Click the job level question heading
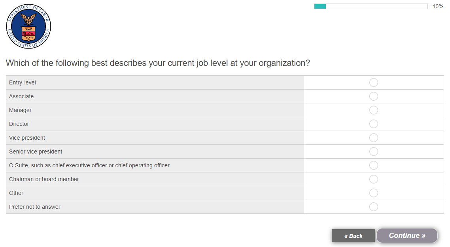This screenshot has width=450, height=247. click(158, 63)
